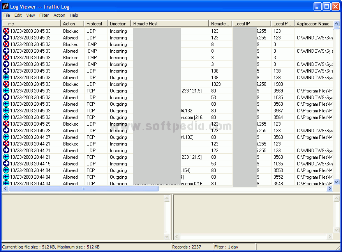Image resolution: width=342 pixels, height=252 pixels.
Task: Select the local port cell "3563"
Action: click(278, 137)
